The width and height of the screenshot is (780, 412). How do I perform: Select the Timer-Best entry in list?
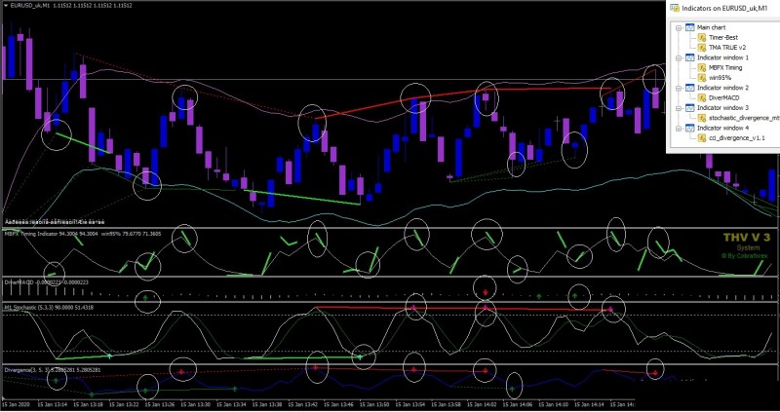pos(723,38)
